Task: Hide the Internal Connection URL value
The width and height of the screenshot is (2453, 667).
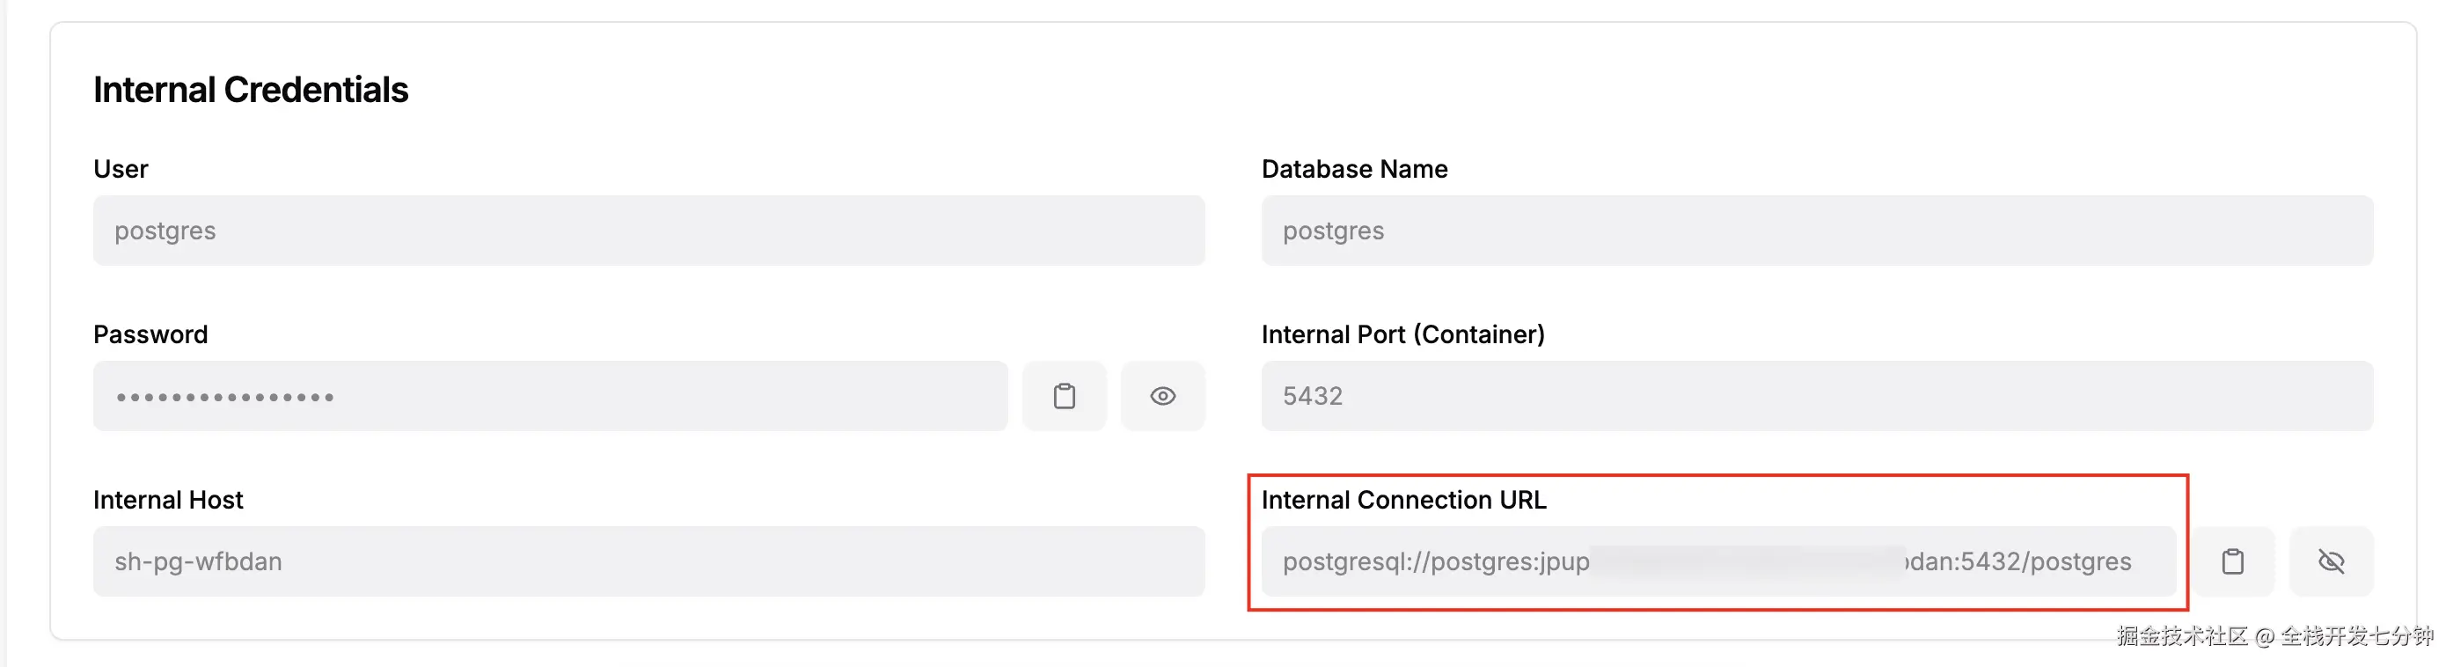Action: click(x=2330, y=561)
